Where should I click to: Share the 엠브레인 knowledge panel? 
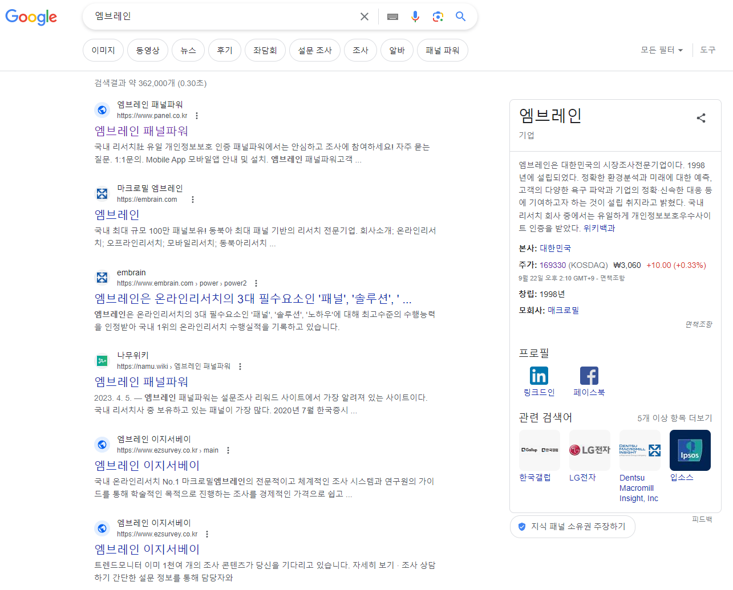(701, 118)
